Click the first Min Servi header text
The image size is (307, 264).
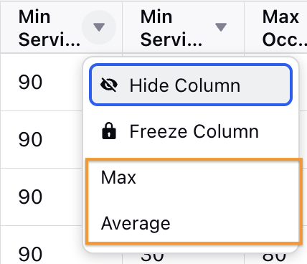49,28
